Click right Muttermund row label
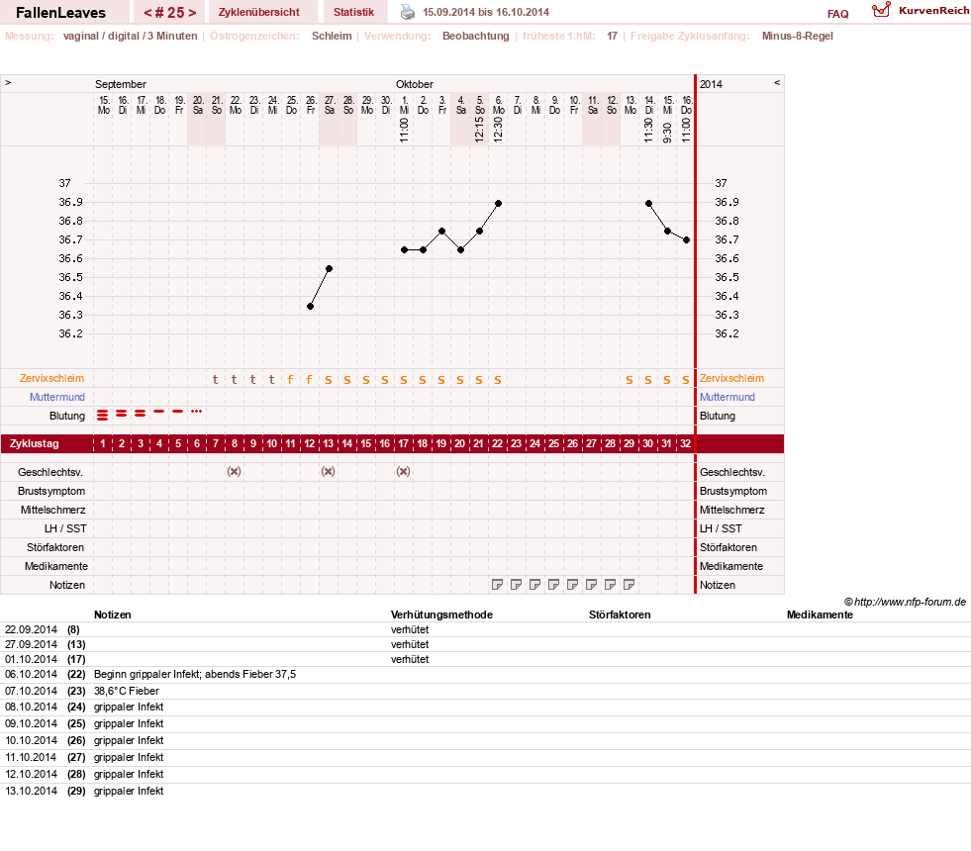Screen dimensions: 971x851 (728, 397)
